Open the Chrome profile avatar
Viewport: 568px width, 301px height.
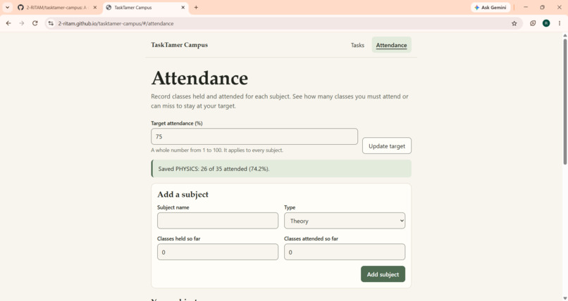(546, 23)
